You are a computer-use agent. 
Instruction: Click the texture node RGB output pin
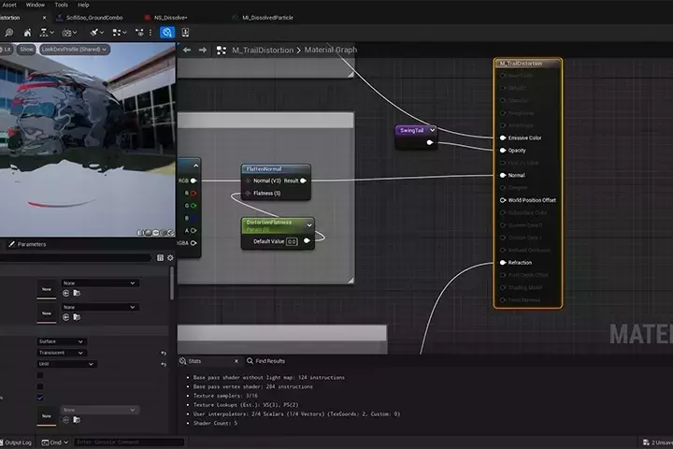pyautogui.click(x=193, y=181)
